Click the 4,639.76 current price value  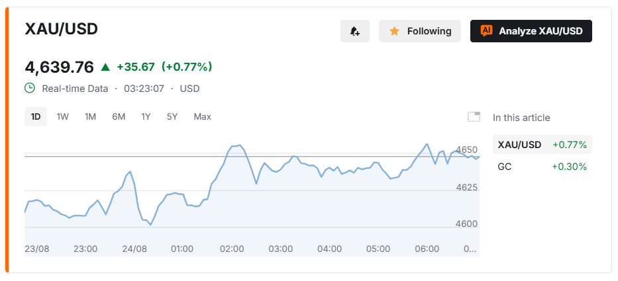[x=60, y=67]
